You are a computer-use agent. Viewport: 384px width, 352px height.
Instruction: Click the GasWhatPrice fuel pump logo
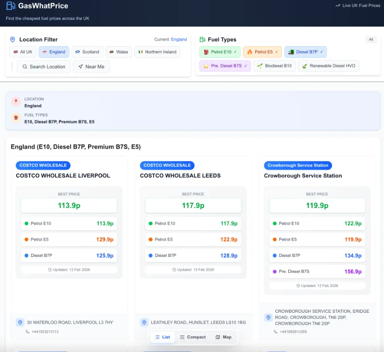pos(10,6)
